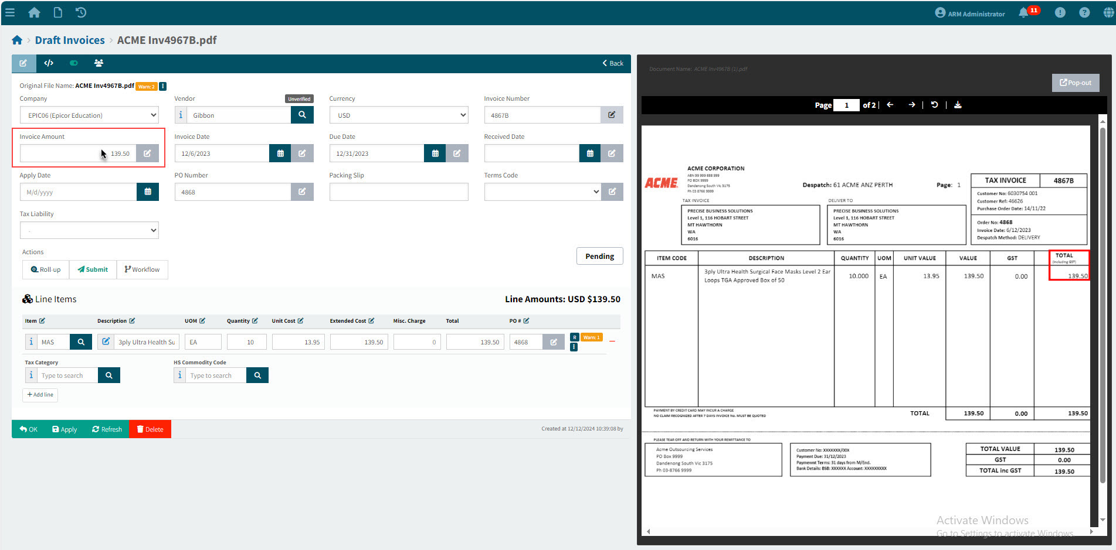Open the users group tab
Viewport: 1116px width, 550px height.
(x=99, y=63)
